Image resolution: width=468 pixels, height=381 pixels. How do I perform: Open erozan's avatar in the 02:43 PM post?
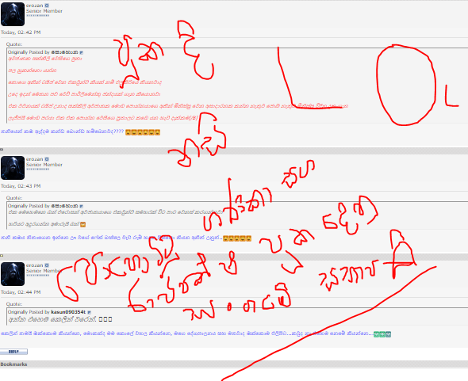[x=13, y=168]
